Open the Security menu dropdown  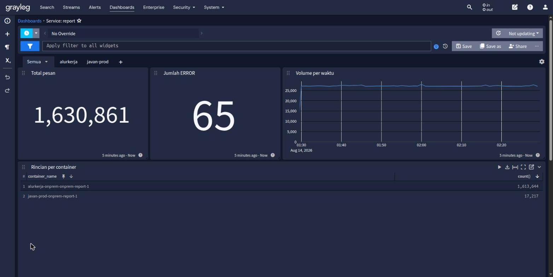[184, 7]
